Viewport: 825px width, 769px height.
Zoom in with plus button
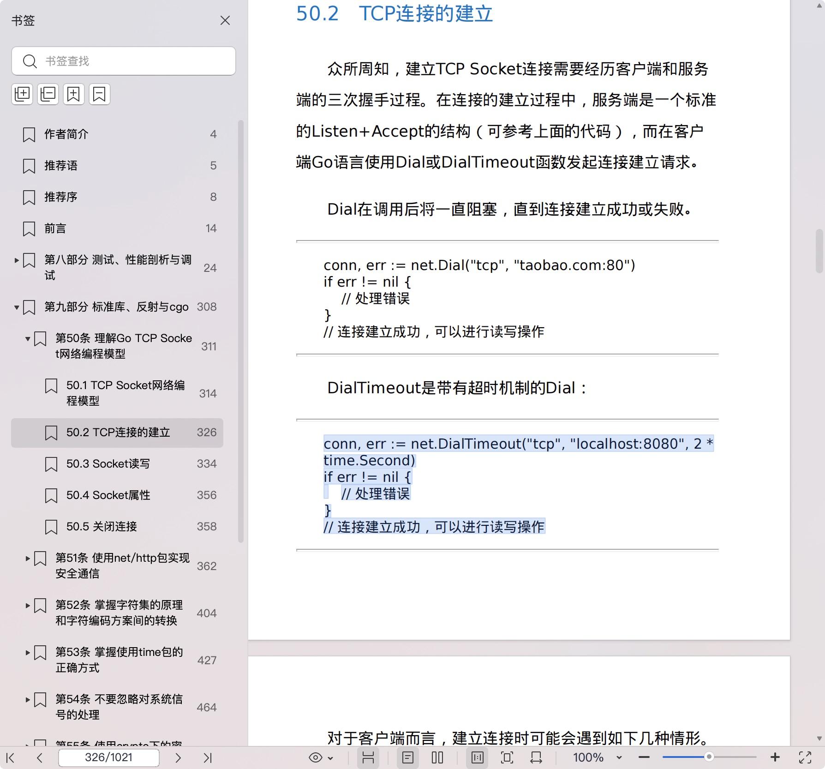point(775,757)
